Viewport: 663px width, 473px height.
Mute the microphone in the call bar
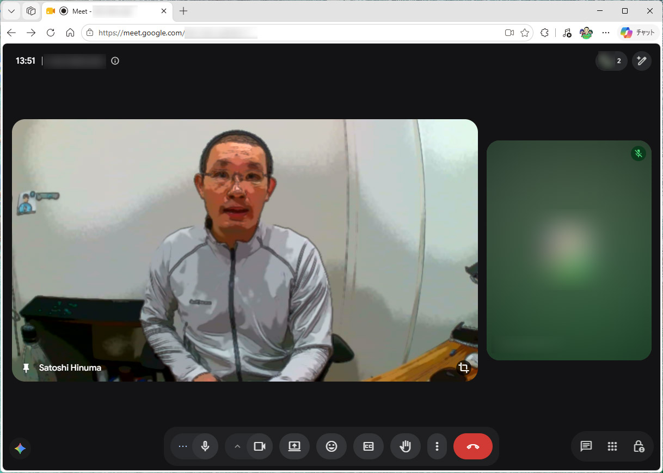tap(205, 447)
